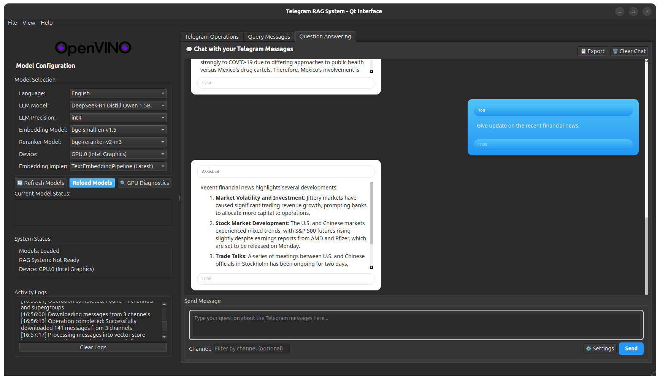Viewport: 660px width, 380px height.
Task: Focus the message input text box
Action: 416,325
